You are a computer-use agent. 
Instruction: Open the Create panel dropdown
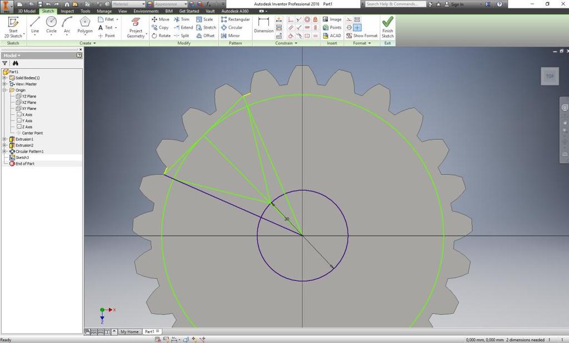(88, 43)
